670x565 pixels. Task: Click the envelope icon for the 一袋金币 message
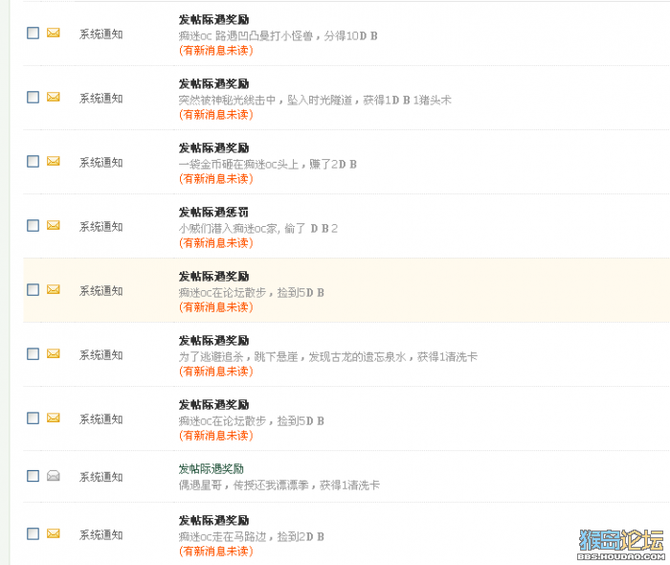(53, 161)
